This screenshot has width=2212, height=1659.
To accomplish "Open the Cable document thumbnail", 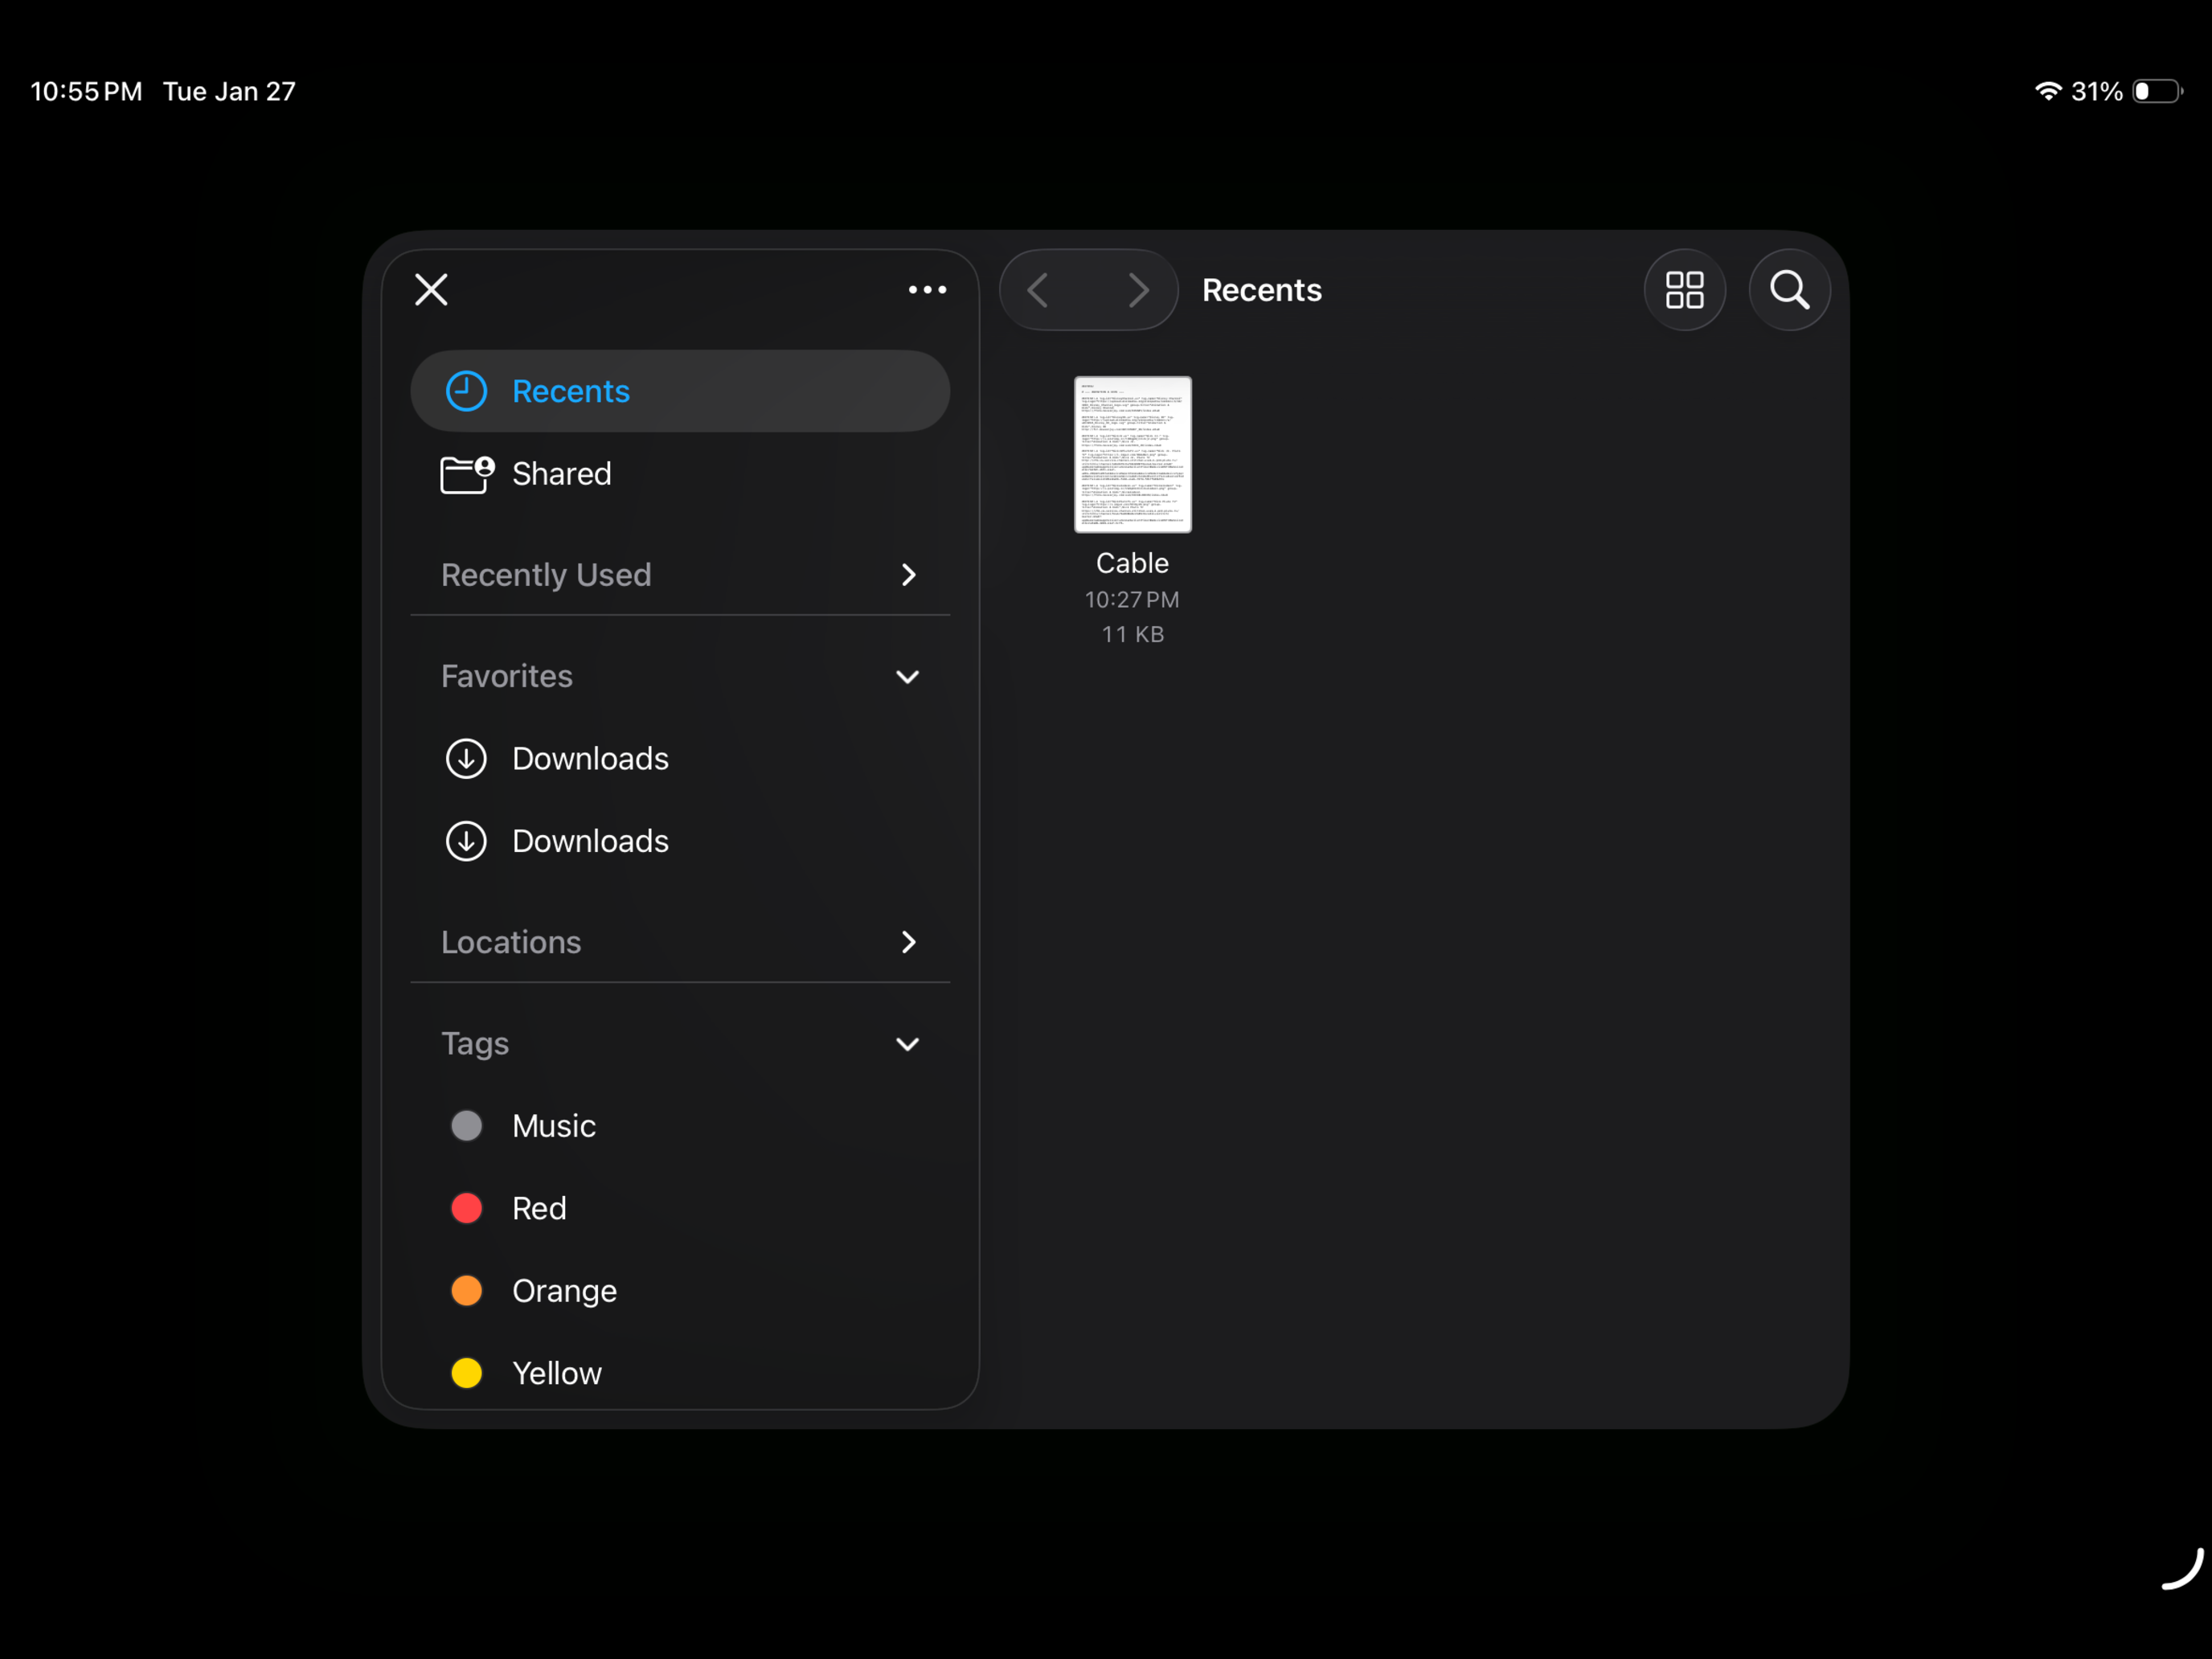I will [x=1132, y=454].
